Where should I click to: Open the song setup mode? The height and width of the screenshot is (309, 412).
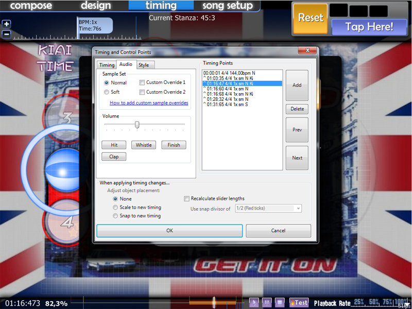[228, 6]
